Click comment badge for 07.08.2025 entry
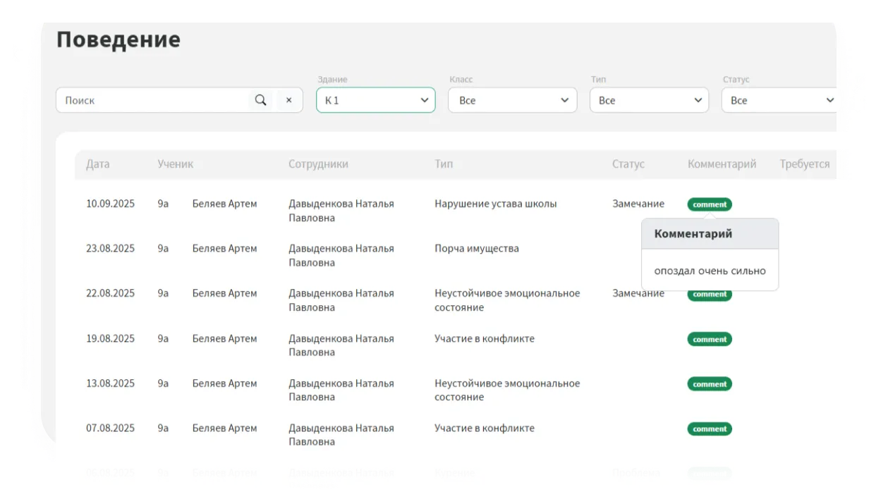The width and height of the screenshot is (876, 499). 710,429
